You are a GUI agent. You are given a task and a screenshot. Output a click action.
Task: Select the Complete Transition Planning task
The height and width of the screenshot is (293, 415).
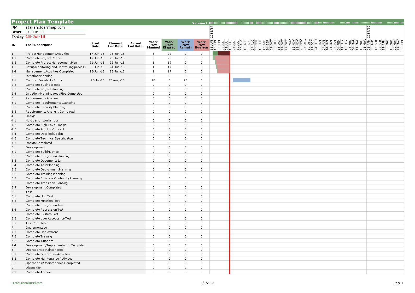pos(46,183)
